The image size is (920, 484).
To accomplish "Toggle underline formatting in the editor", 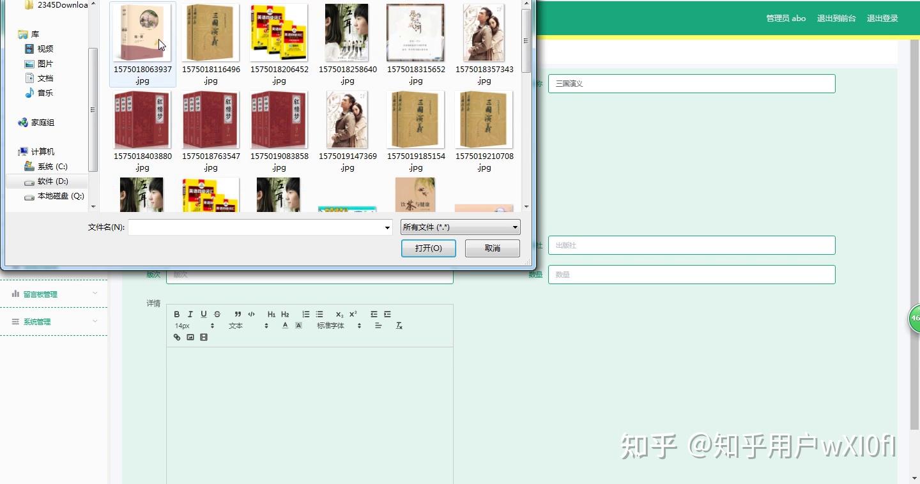I will pyautogui.click(x=204, y=314).
